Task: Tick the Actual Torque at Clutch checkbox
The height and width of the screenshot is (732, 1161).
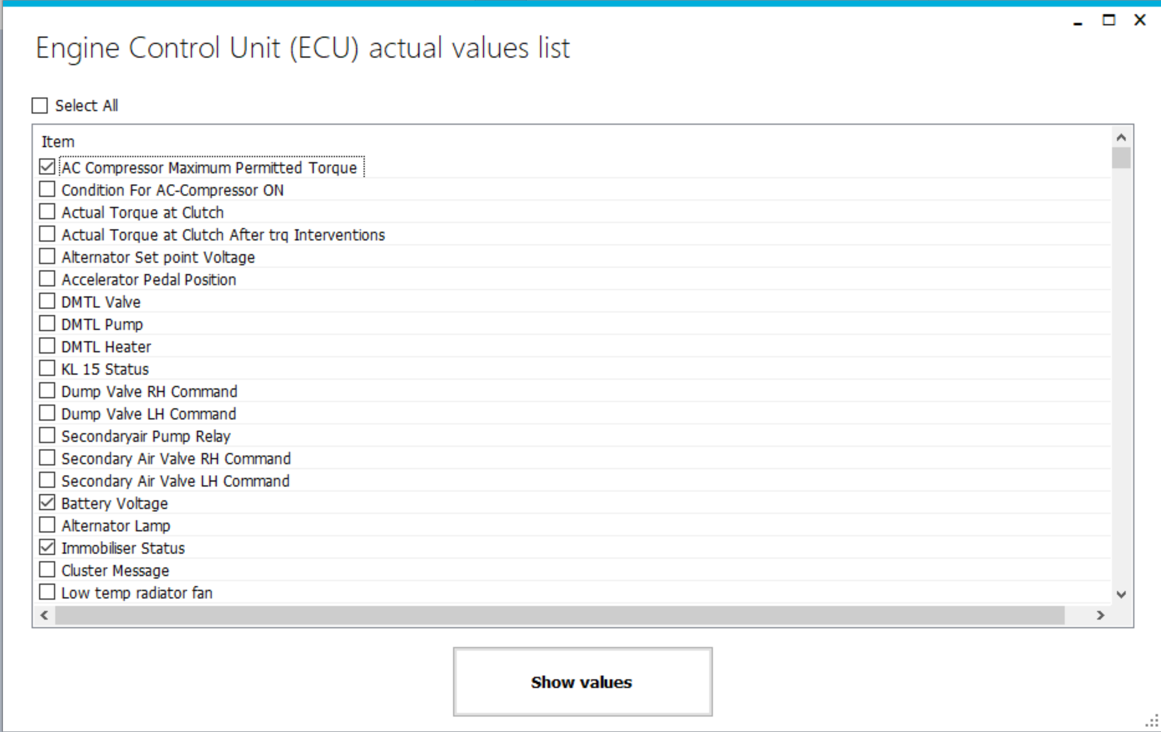Action: 47,212
